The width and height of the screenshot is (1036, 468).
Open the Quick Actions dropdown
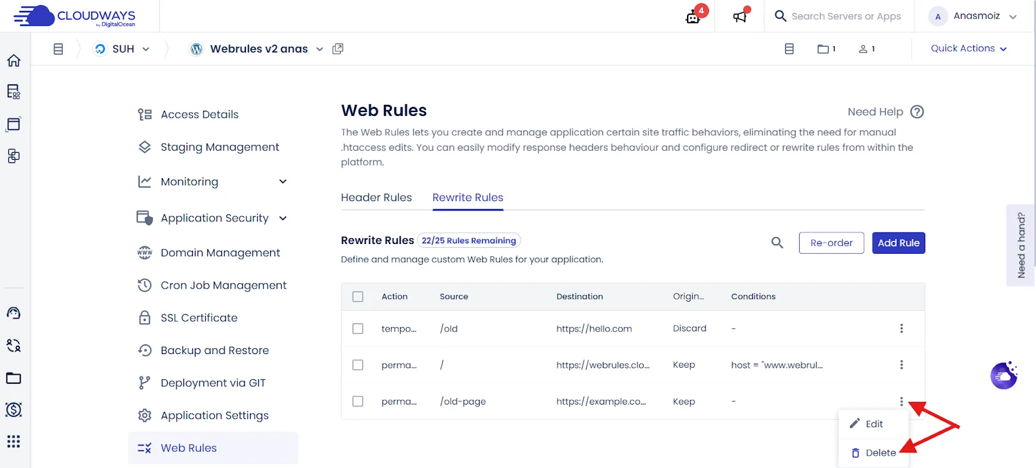click(x=969, y=49)
